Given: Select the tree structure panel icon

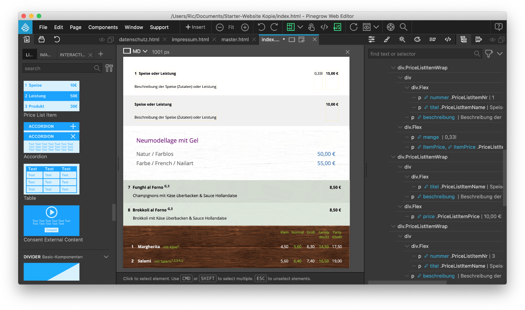Looking at the screenshot, I should 463,40.
